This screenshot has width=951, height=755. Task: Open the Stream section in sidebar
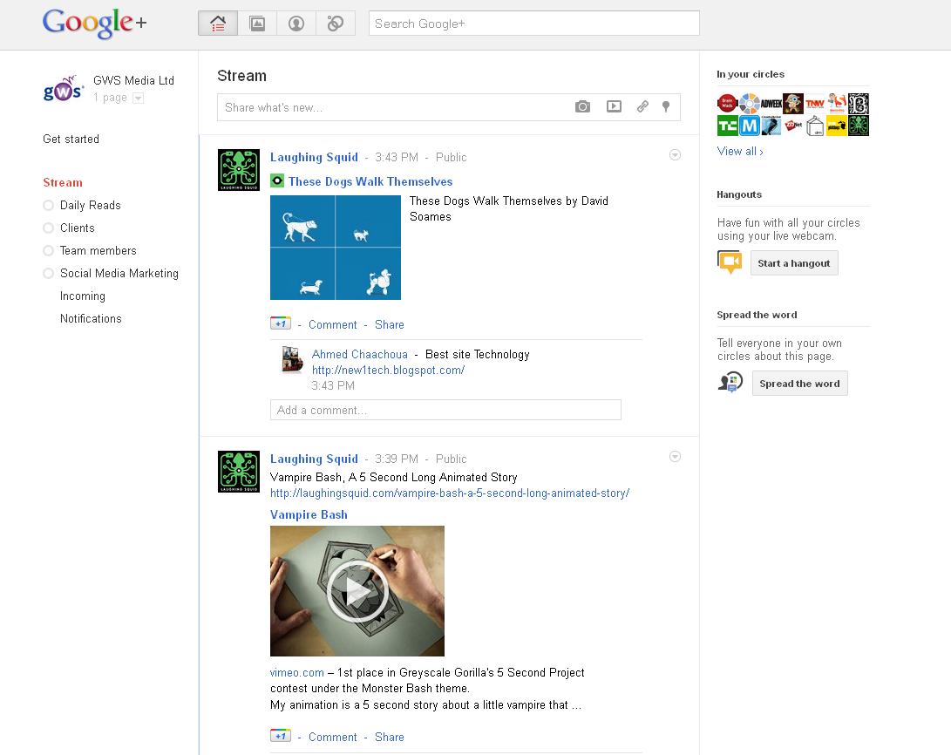(x=63, y=182)
